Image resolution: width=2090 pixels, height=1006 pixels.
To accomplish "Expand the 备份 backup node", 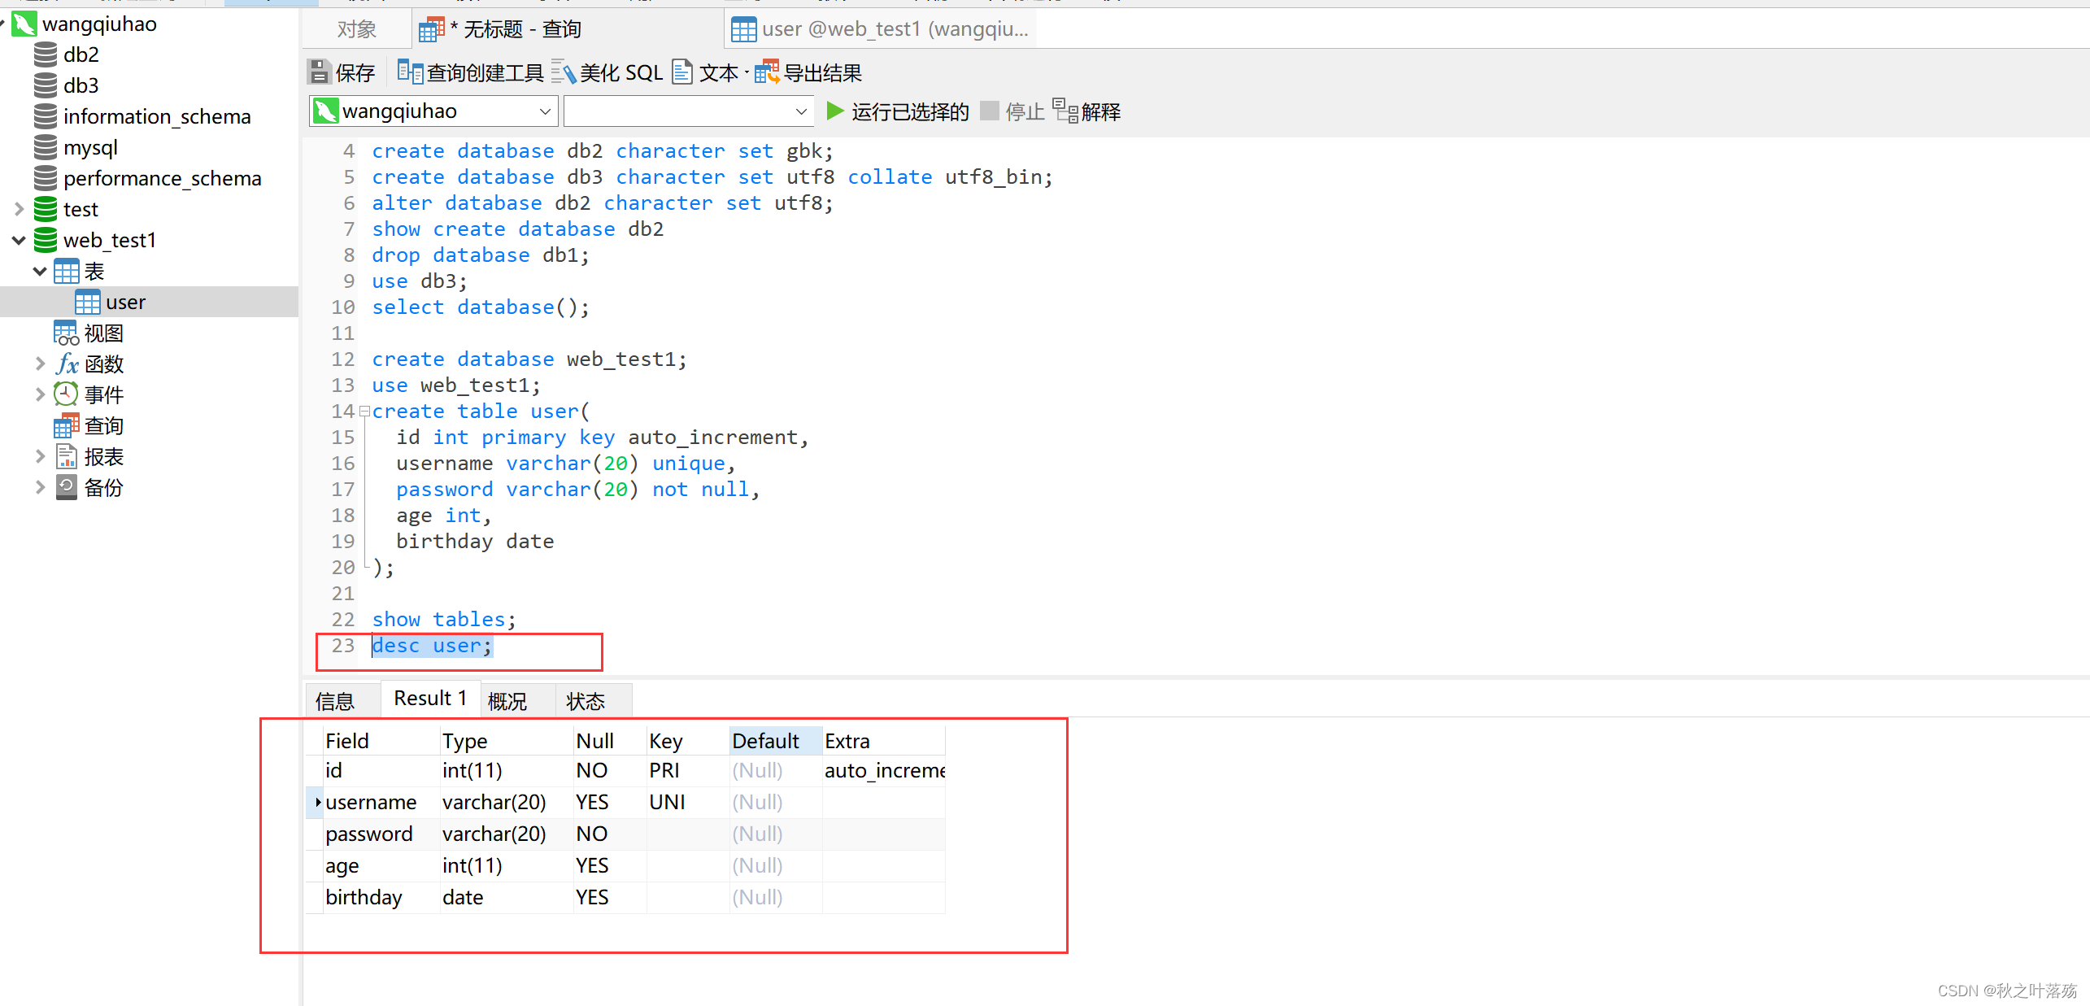I will [40, 487].
